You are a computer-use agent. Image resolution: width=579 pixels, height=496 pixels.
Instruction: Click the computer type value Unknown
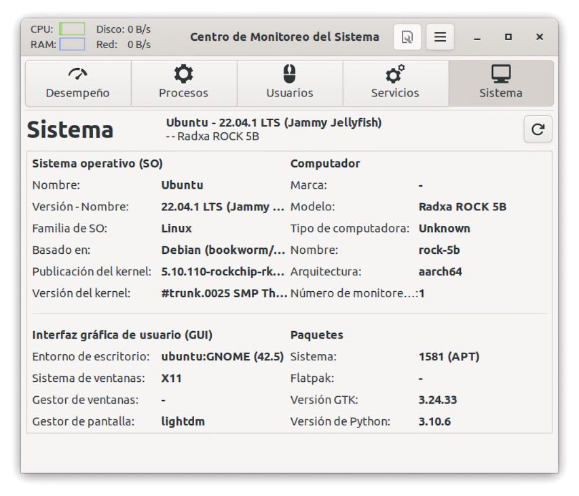(444, 229)
